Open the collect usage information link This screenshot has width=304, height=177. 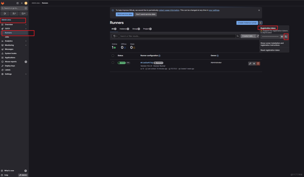169,10
